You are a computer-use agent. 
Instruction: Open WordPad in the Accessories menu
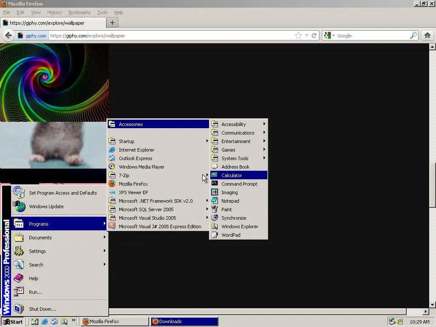238,235
